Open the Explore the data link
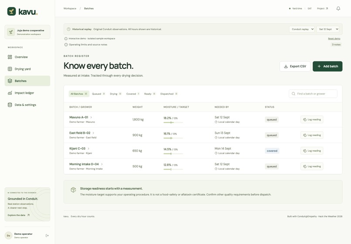351x244 pixels. (19, 215)
